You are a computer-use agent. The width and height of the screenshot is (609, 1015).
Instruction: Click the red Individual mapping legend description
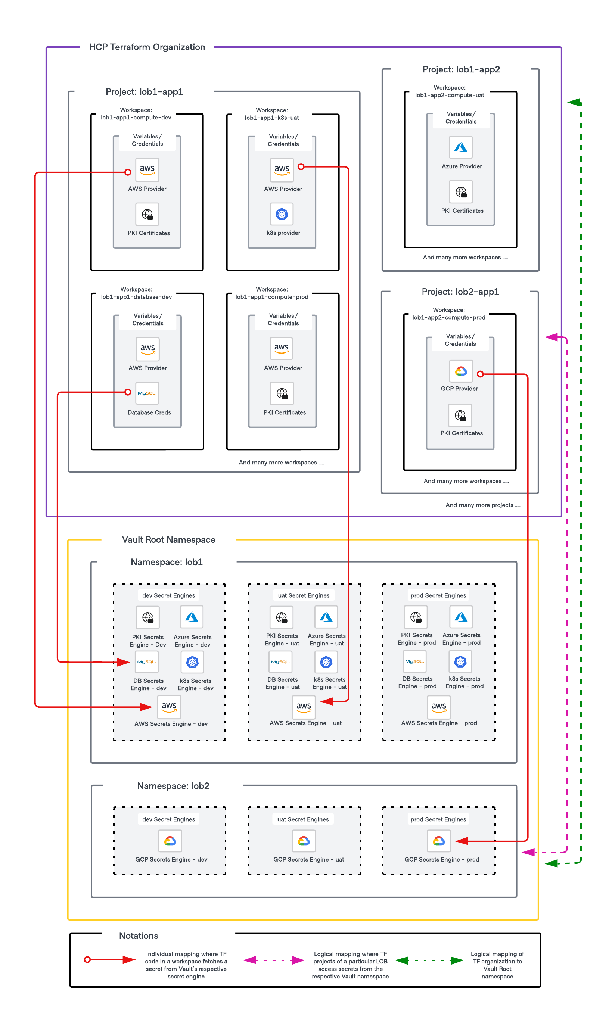tap(186, 965)
